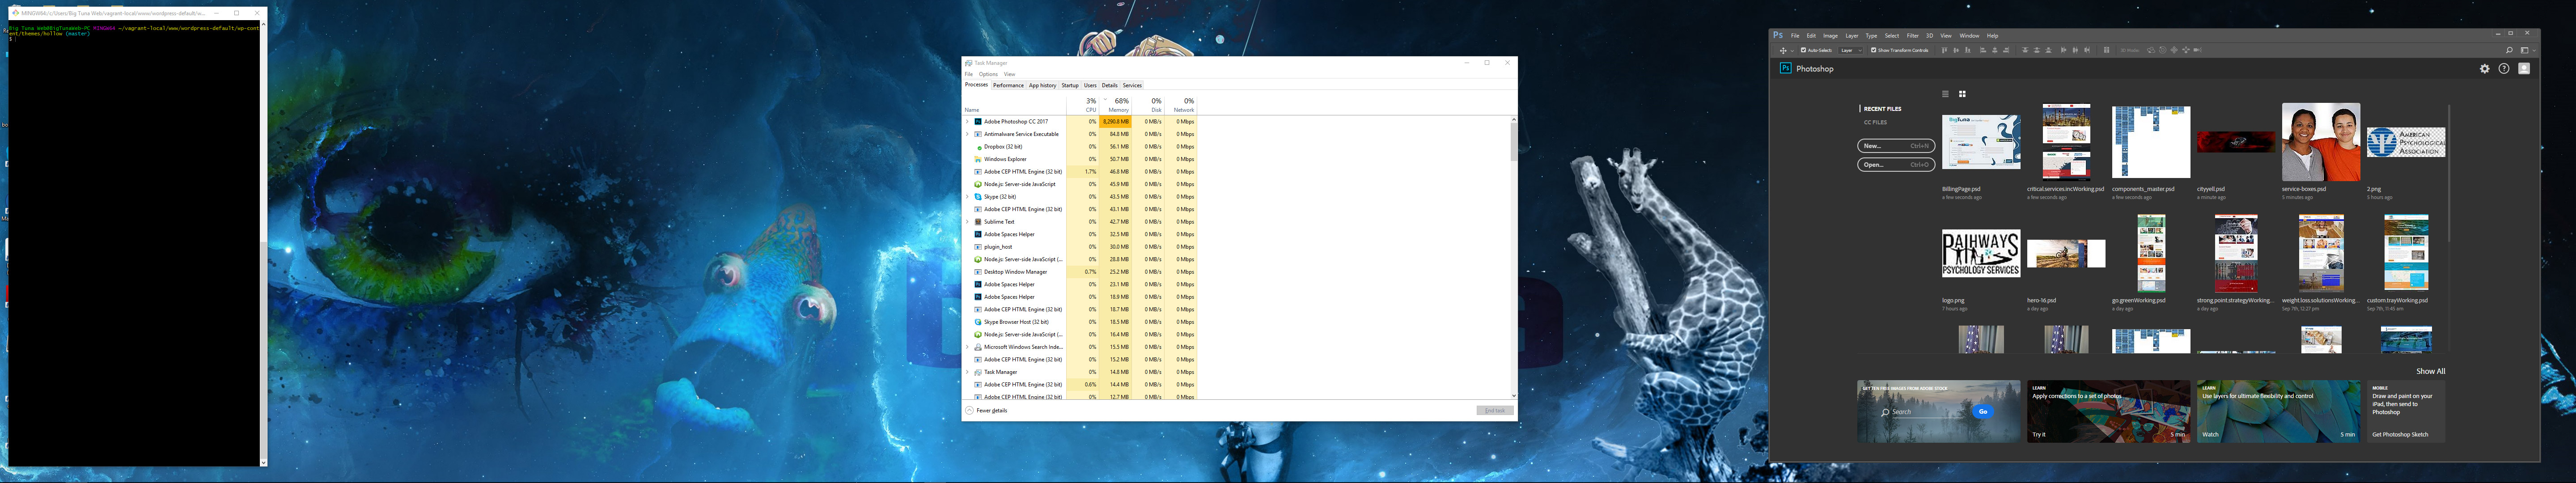Click 3D Roll mode icon in Photoshop
The width and height of the screenshot is (2576, 483).
[x=2163, y=50]
